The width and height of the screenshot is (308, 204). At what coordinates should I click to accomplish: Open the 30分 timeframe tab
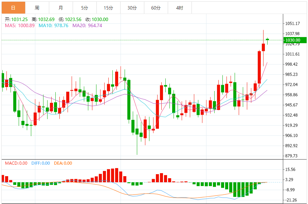(x=132, y=8)
